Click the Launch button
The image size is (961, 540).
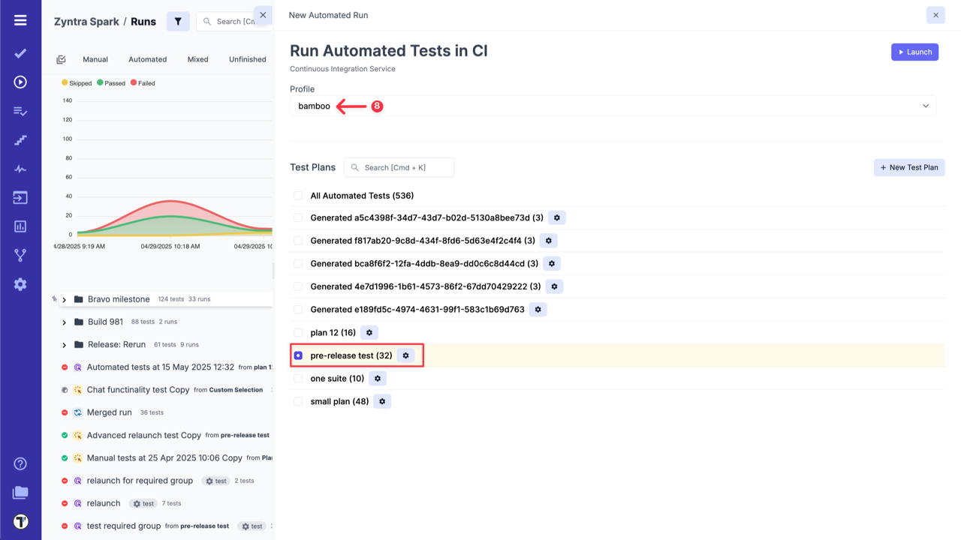click(x=914, y=52)
